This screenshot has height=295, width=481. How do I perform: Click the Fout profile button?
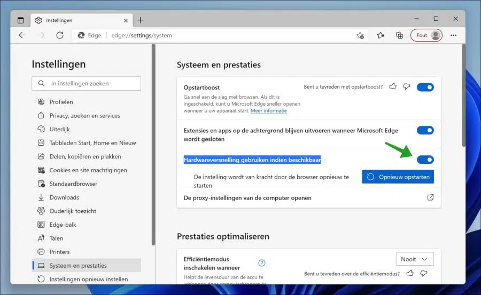coord(426,35)
